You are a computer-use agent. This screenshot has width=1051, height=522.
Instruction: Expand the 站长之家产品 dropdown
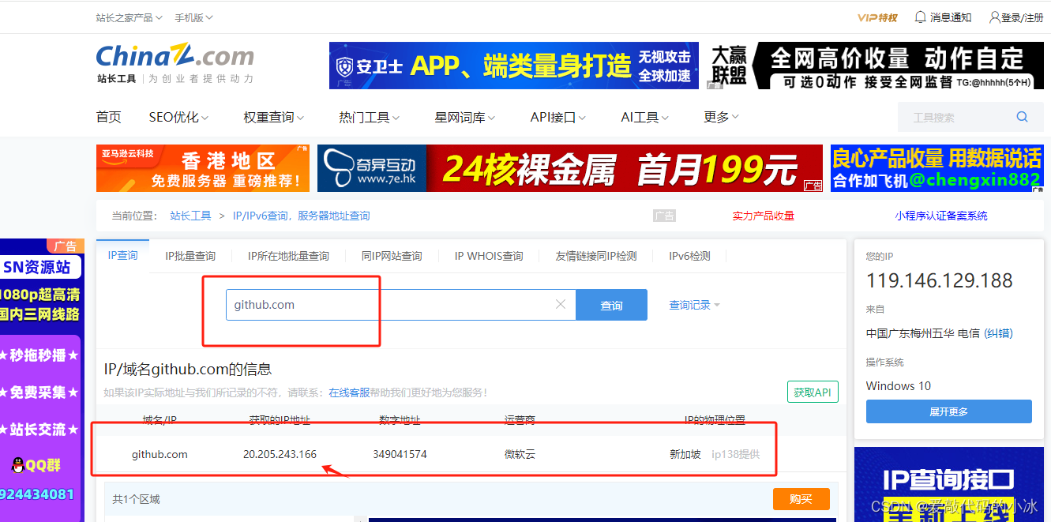point(129,17)
